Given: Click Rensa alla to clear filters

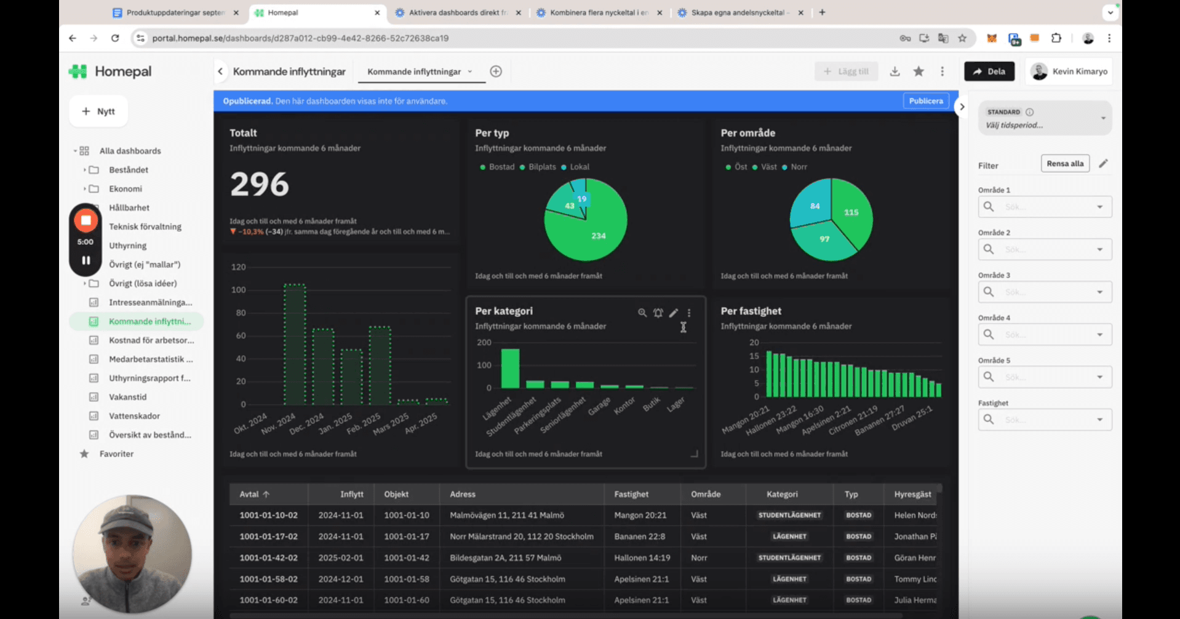Looking at the screenshot, I should coord(1065,164).
